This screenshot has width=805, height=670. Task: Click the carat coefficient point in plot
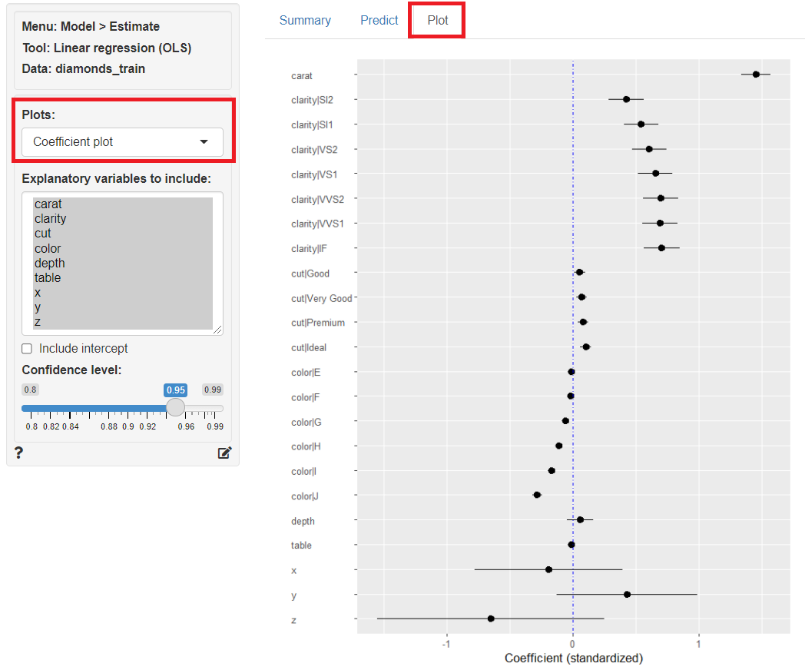click(756, 75)
